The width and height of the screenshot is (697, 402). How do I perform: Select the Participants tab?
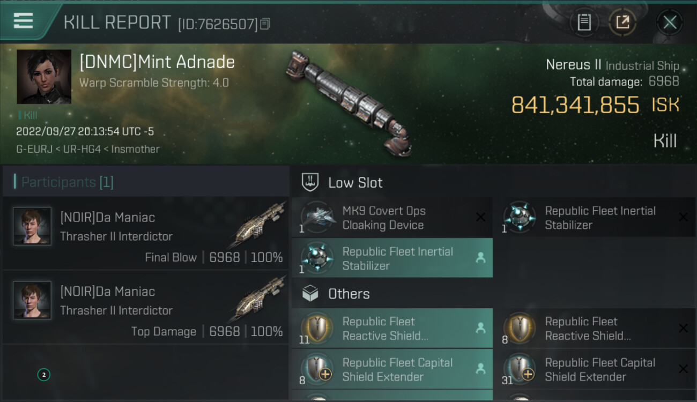pyautogui.click(x=67, y=182)
